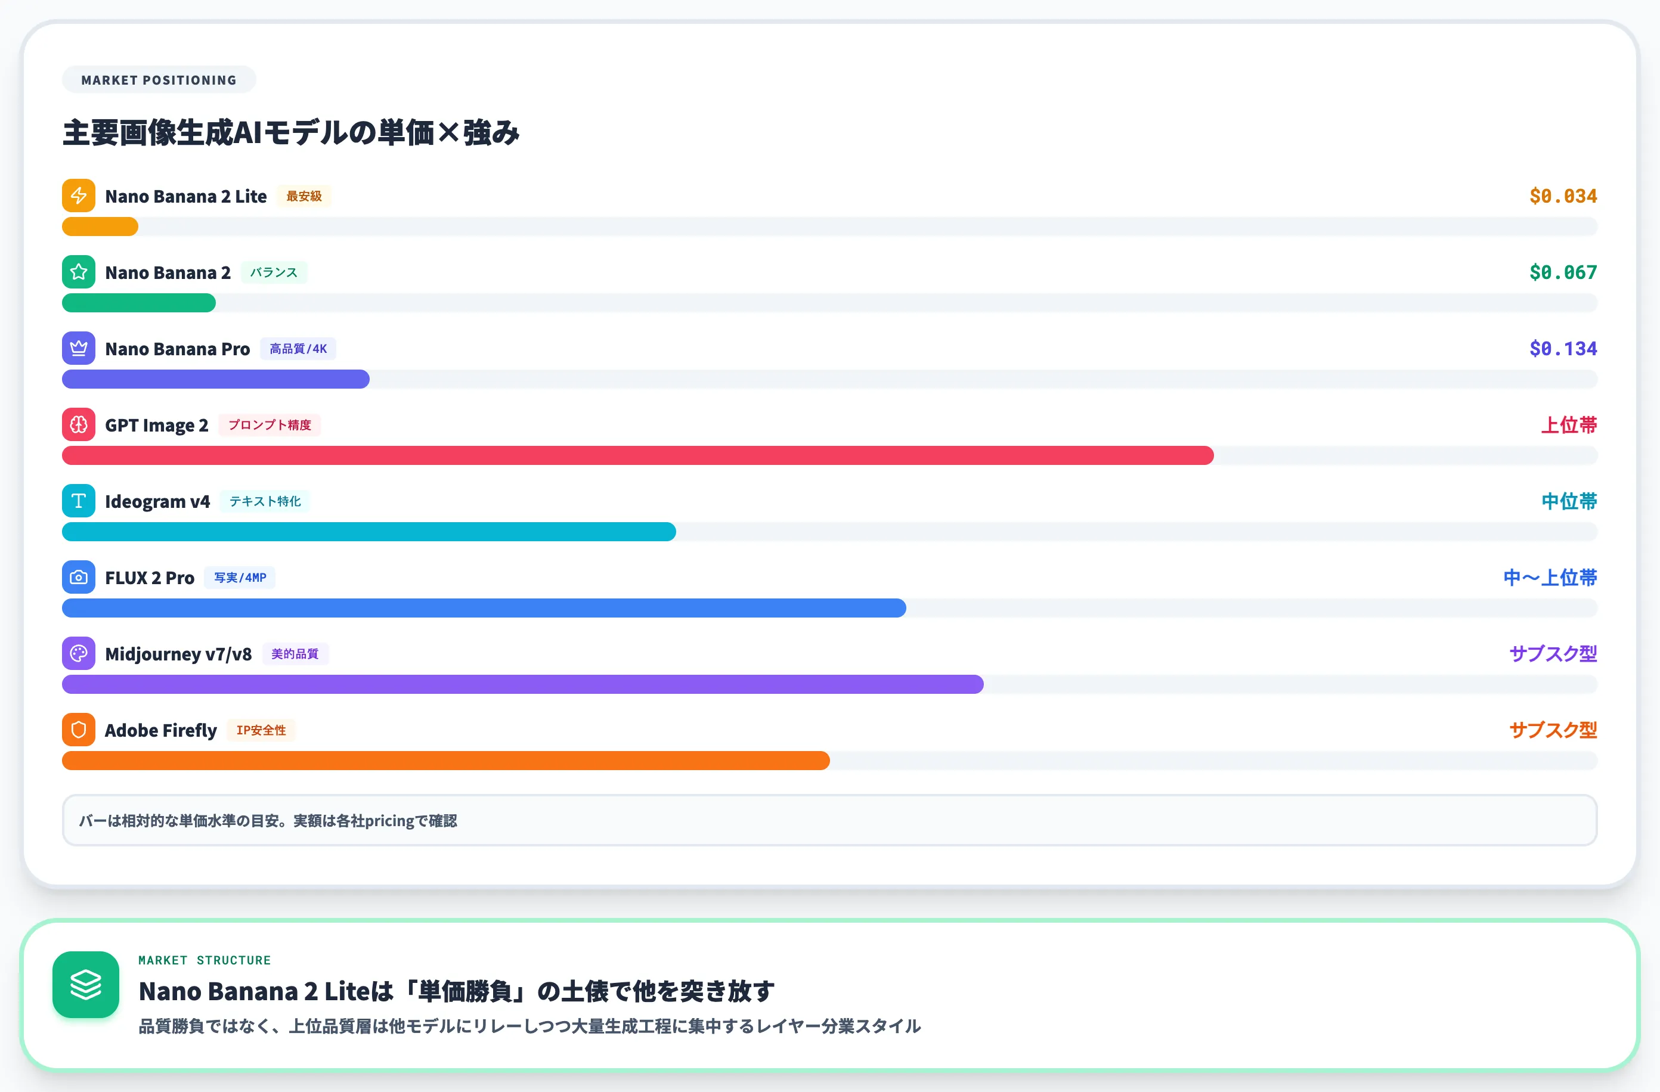The image size is (1660, 1092).
Task: Click the 高品質/4K tag
Action: pos(299,349)
